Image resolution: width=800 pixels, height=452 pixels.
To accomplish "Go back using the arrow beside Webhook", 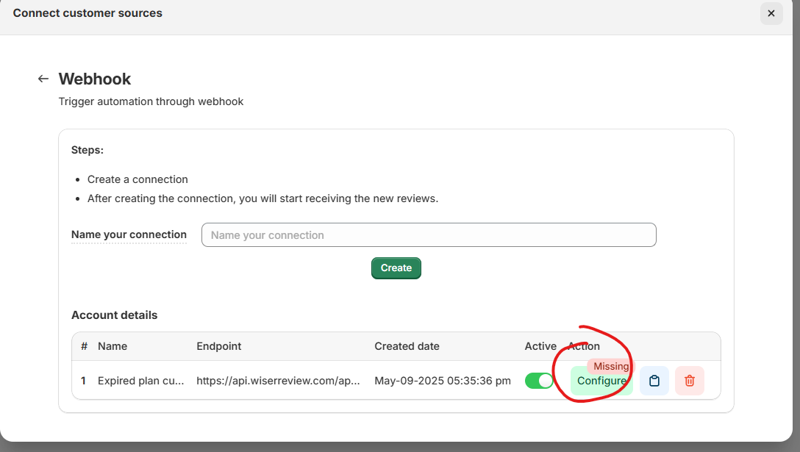I will pos(43,79).
